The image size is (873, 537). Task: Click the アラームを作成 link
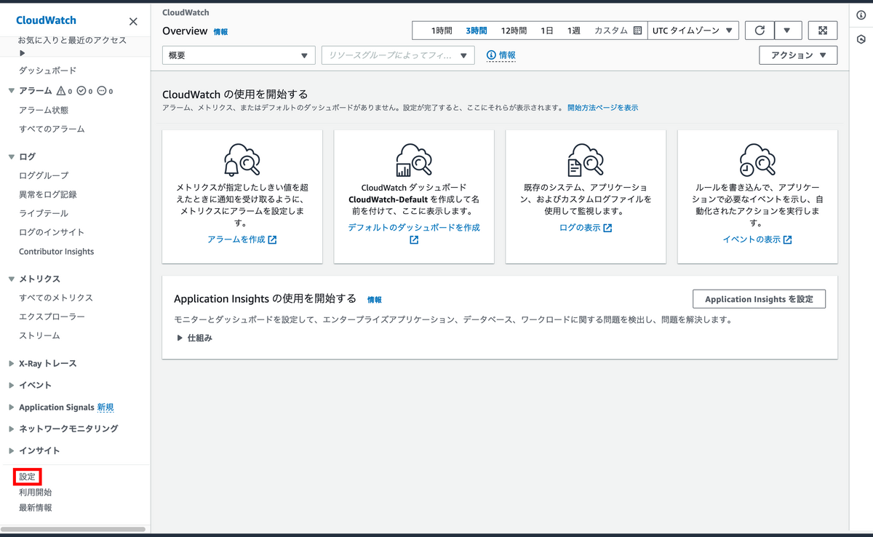click(242, 239)
